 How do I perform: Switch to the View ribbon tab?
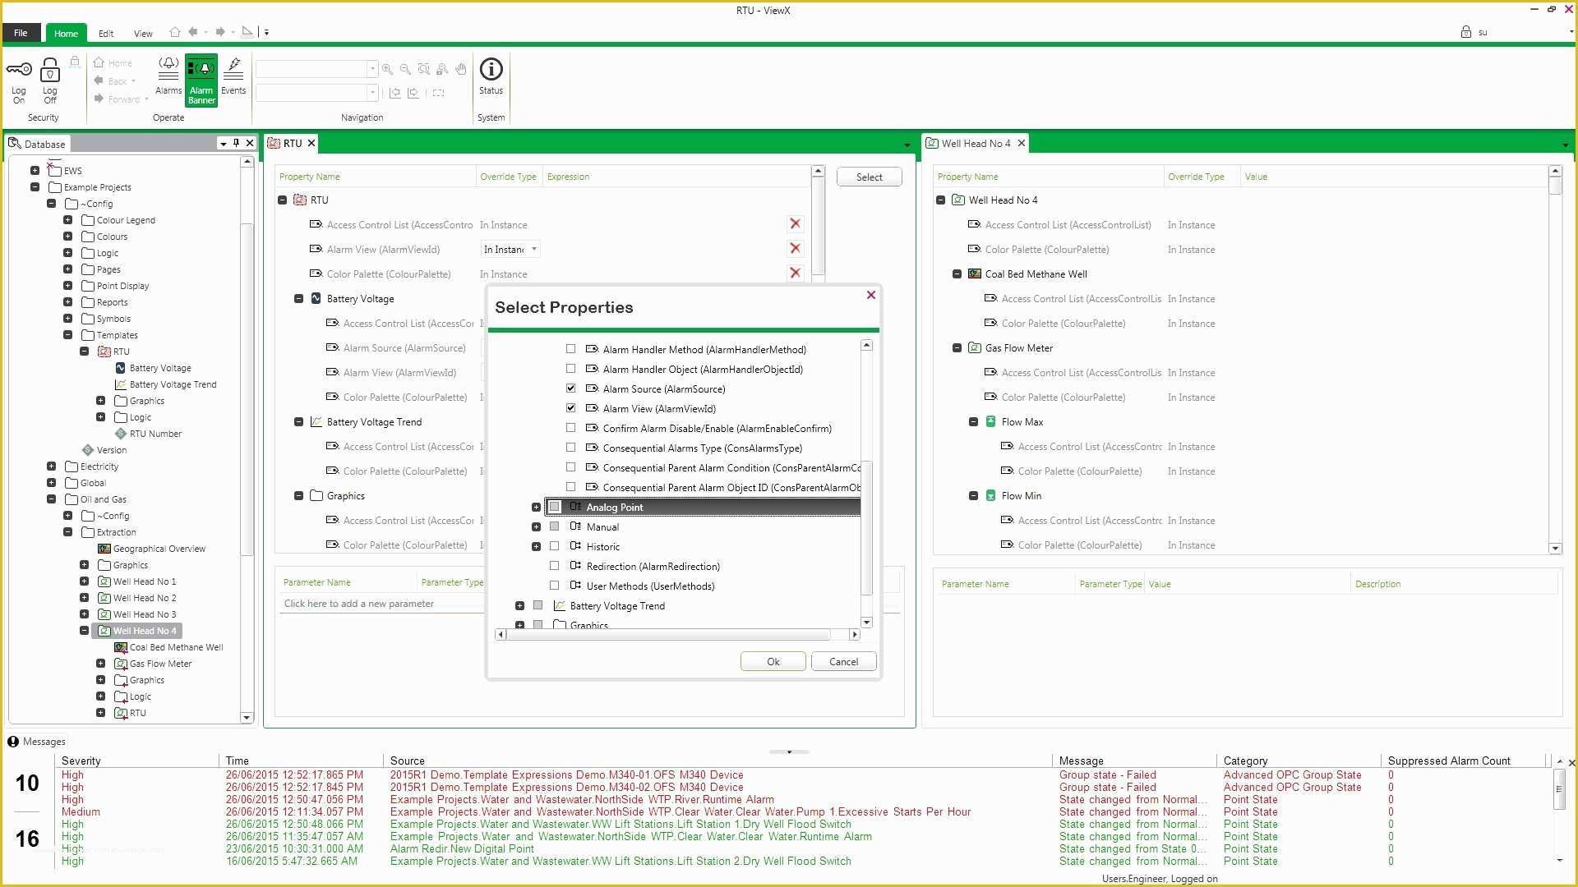click(x=143, y=34)
